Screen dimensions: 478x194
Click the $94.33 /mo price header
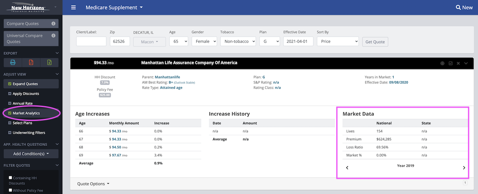(x=103, y=63)
